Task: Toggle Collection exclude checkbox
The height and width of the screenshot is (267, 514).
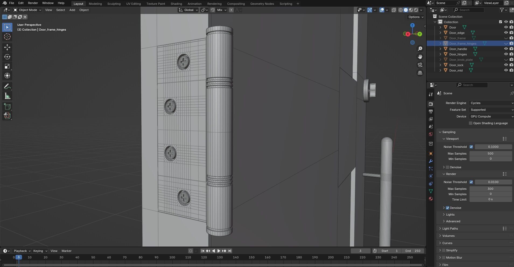Action: pyautogui.click(x=501, y=22)
